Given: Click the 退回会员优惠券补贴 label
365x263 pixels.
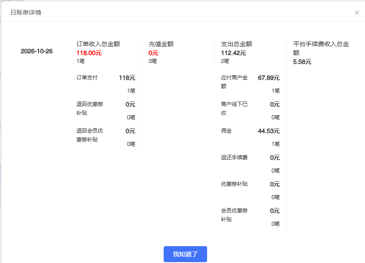Looking at the screenshot, I should click(x=90, y=135).
